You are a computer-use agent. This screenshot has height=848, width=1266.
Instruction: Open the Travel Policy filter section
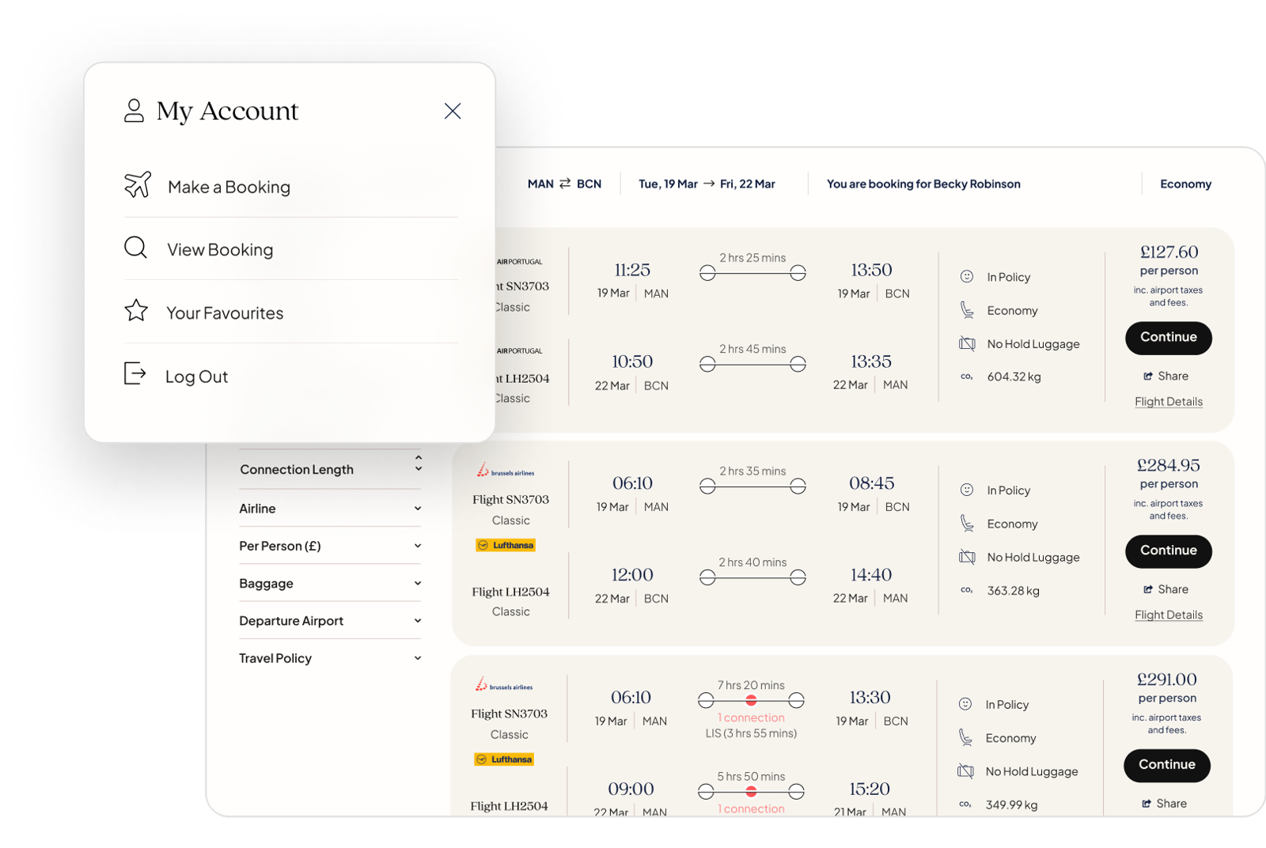(x=419, y=657)
